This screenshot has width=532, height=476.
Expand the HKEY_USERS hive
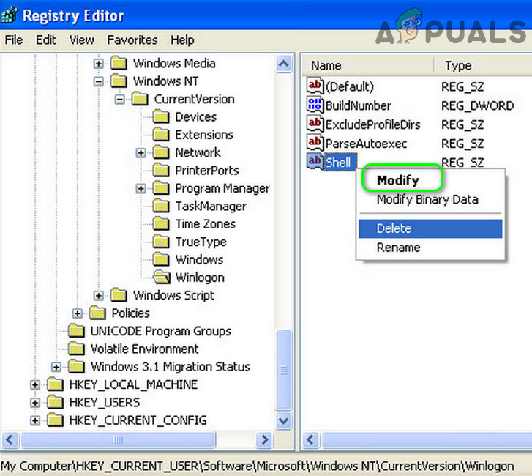(x=35, y=403)
